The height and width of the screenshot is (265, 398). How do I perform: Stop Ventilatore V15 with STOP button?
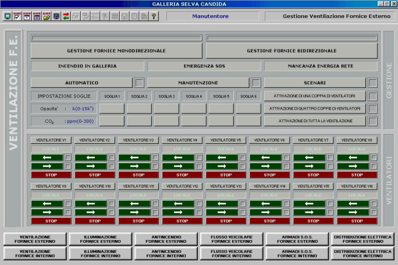pos(313,221)
